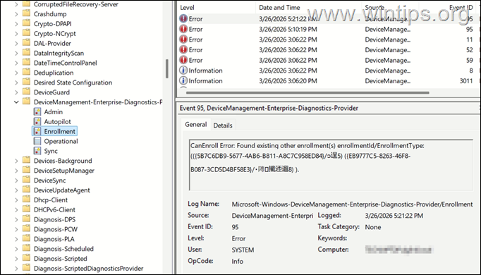The width and height of the screenshot is (481, 275).
Task: Click the OpCode value 'Info'
Action: pos(238,262)
